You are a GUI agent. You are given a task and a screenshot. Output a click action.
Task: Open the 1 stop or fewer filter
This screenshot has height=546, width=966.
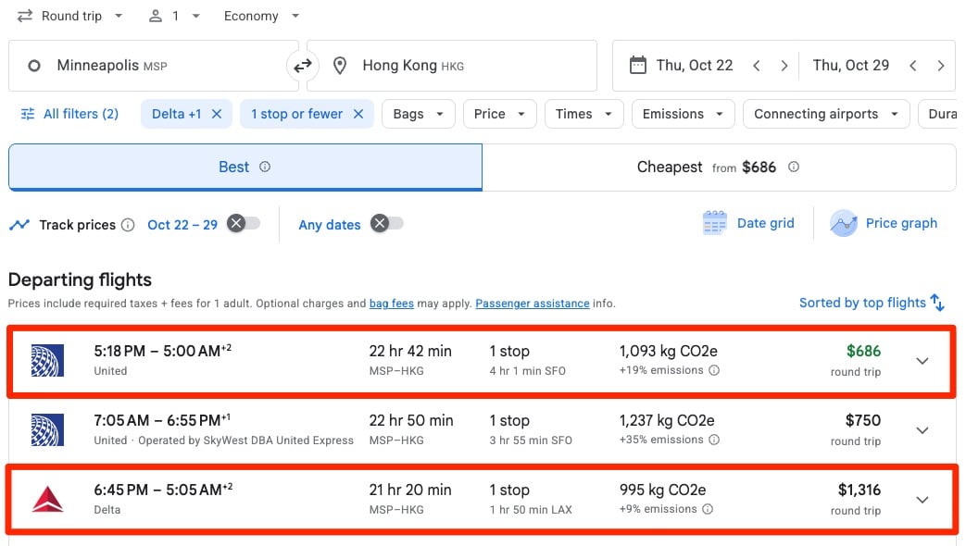coord(296,114)
